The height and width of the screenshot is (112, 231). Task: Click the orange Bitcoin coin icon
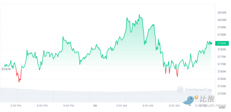pos(196,97)
